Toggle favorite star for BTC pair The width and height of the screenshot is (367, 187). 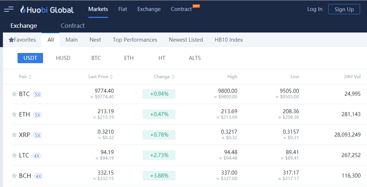14,94
